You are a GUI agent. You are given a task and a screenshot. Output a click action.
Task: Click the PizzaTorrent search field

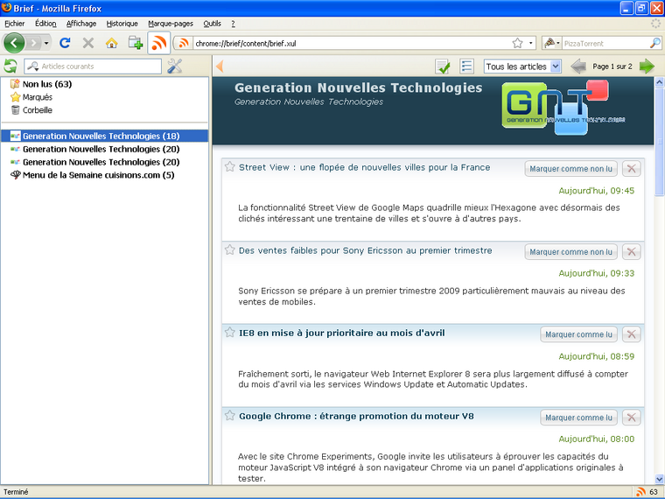pos(605,43)
